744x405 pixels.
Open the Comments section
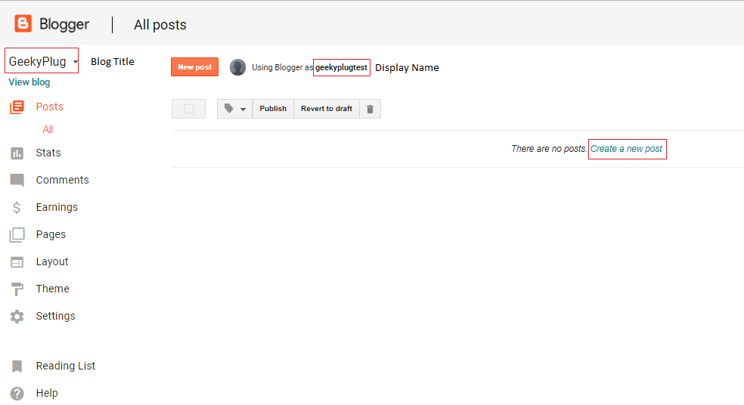[62, 180]
